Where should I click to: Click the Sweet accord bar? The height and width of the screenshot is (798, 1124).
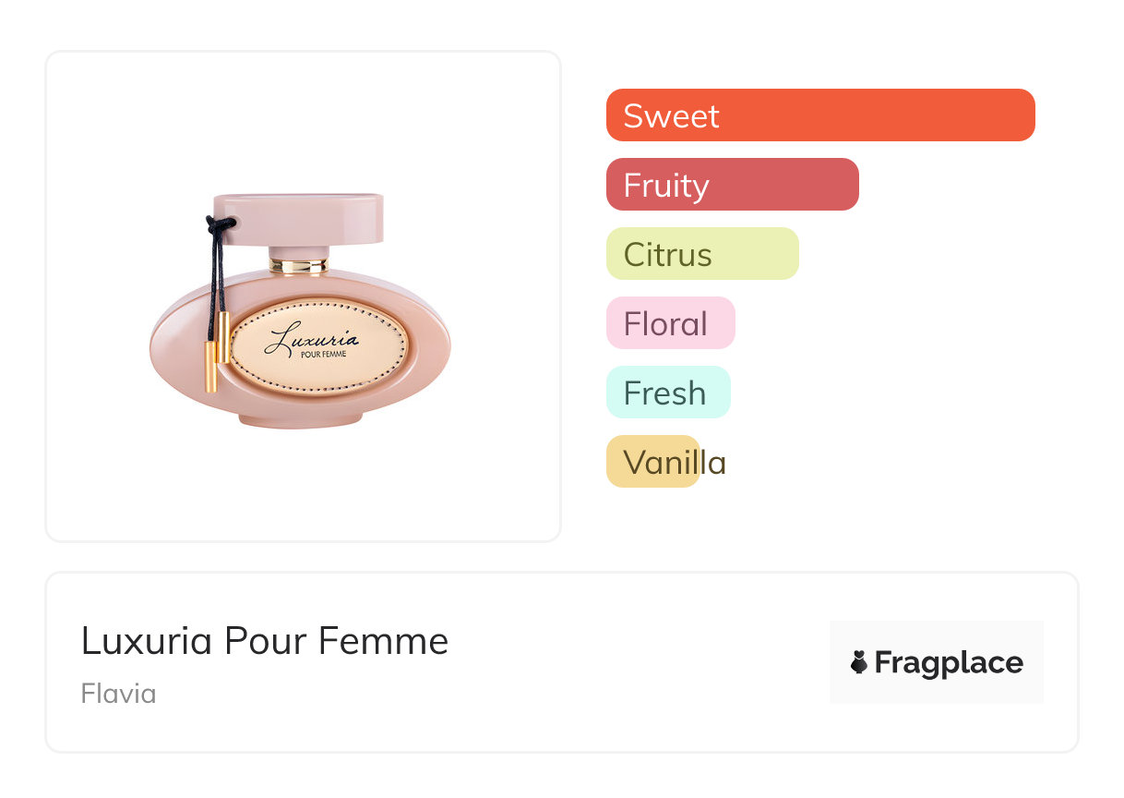tap(819, 115)
